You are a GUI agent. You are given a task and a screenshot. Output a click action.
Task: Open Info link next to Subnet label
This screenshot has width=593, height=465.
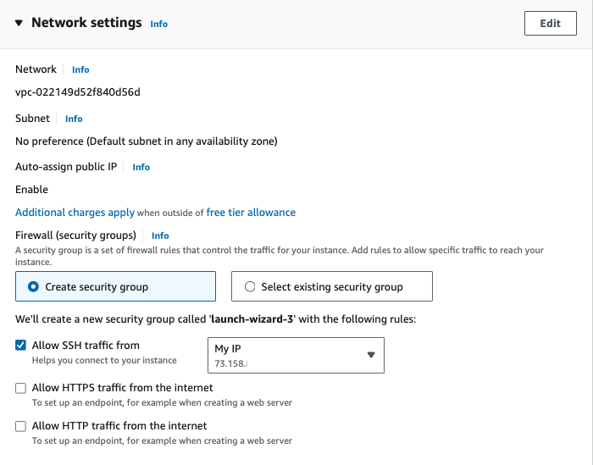[74, 119]
